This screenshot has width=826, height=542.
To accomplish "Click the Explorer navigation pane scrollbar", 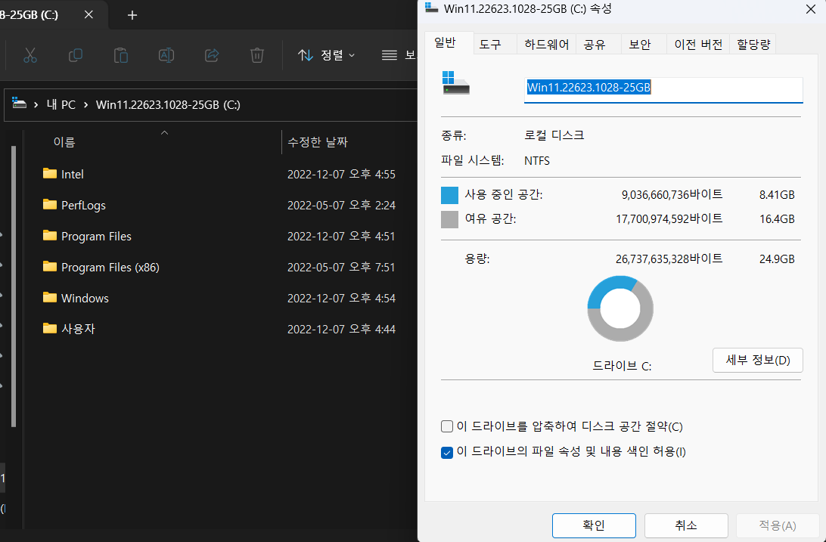I will coord(14,286).
